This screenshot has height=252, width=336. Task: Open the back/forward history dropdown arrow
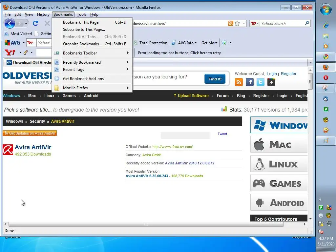(x=26, y=23)
